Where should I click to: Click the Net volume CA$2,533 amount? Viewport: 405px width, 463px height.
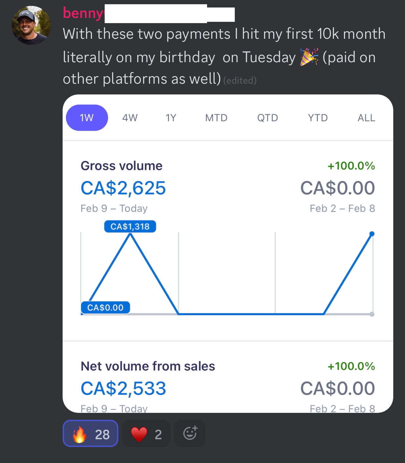[x=123, y=388]
